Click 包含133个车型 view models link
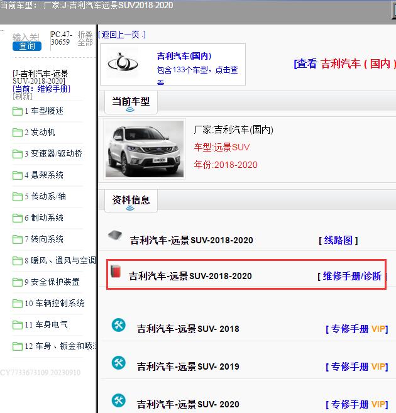The width and height of the screenshot is (396, 413). pyautogui.click(x=197, y=75)
